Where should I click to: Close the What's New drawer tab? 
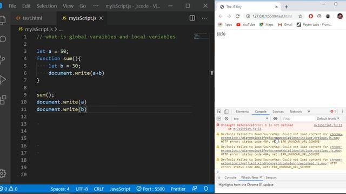point(261,177)
